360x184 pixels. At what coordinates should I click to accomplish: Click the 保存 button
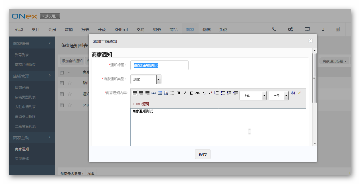(203, 154)
